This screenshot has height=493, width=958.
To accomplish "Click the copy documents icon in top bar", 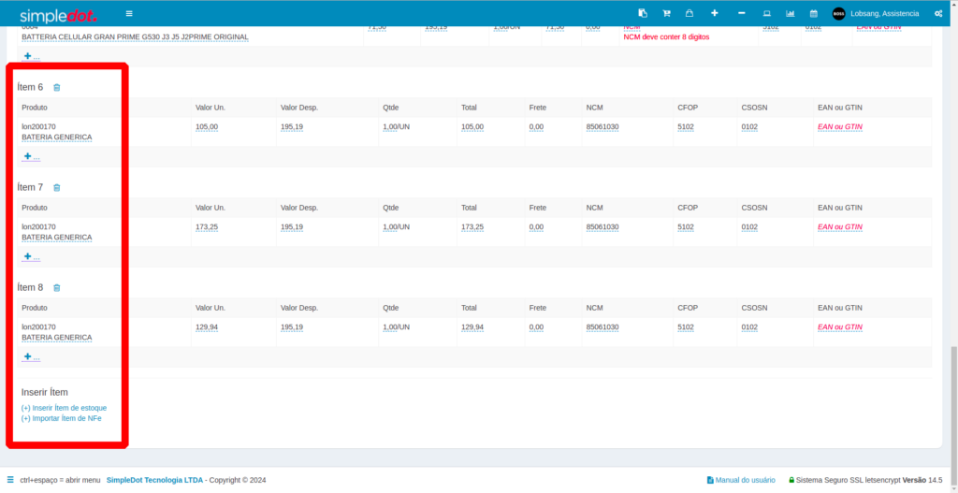I will click(643, 13).
